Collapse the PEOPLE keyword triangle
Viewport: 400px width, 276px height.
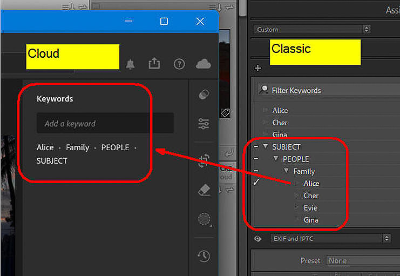point(276,159)
